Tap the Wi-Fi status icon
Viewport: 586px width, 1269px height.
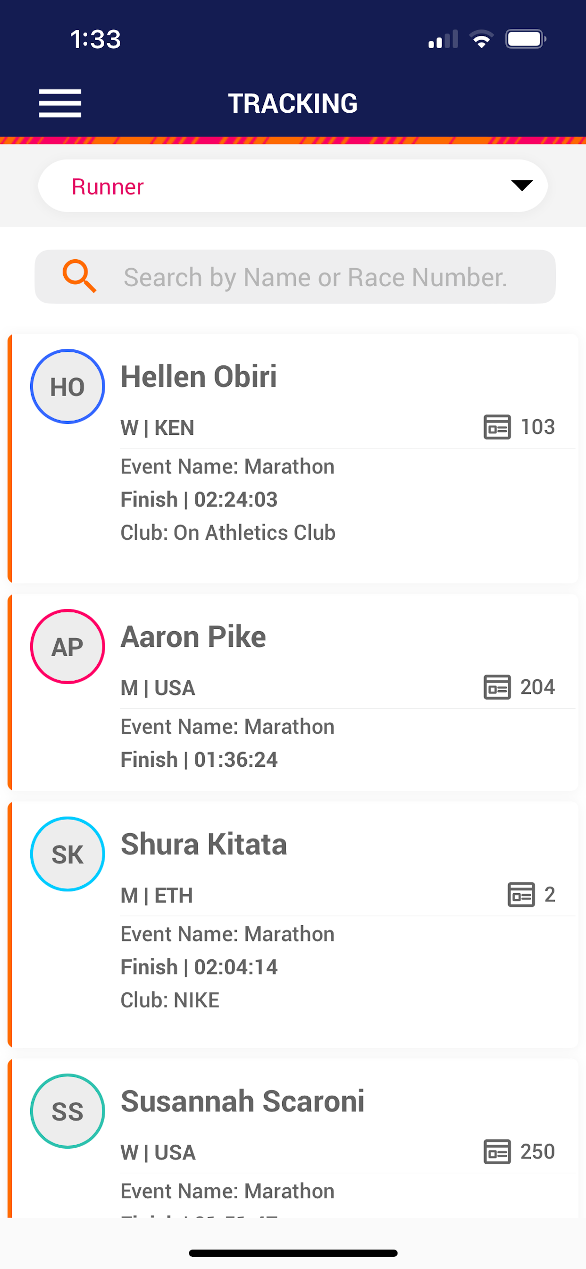(x=481, y=39)
